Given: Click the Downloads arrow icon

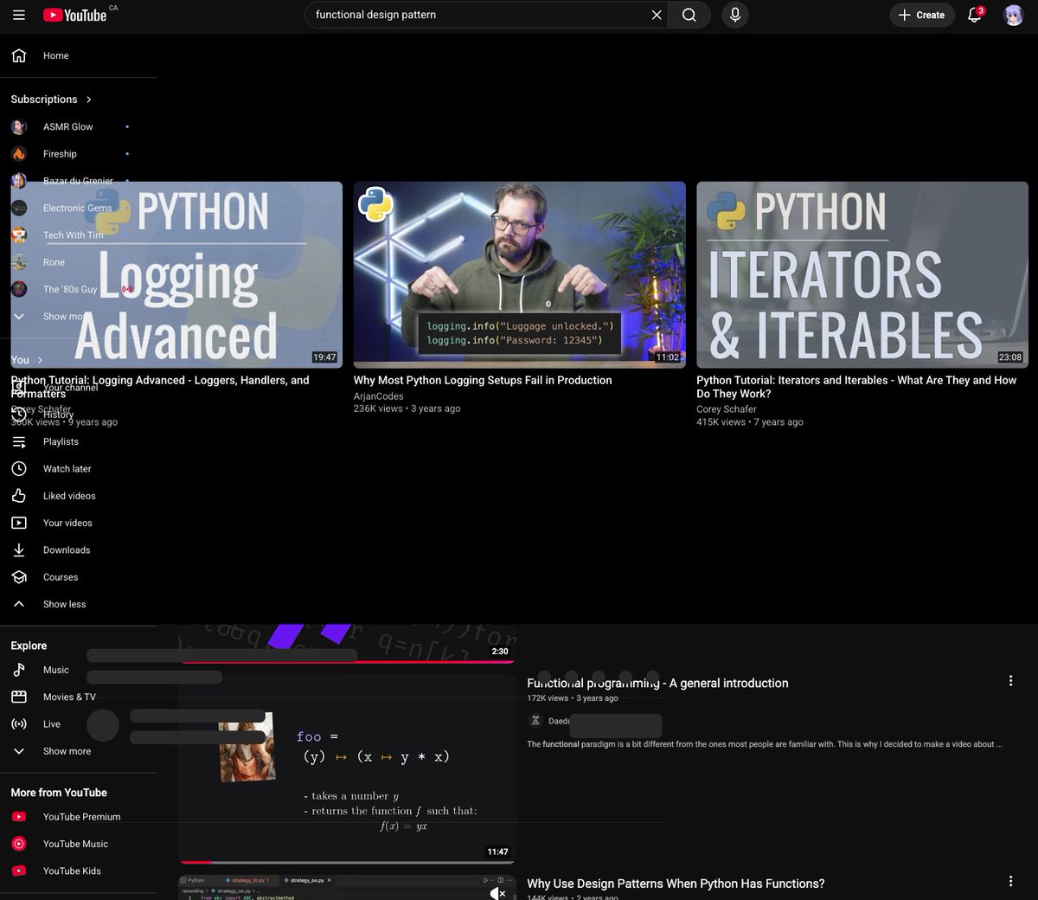Looking at the screenshot, I should [19, 550].
